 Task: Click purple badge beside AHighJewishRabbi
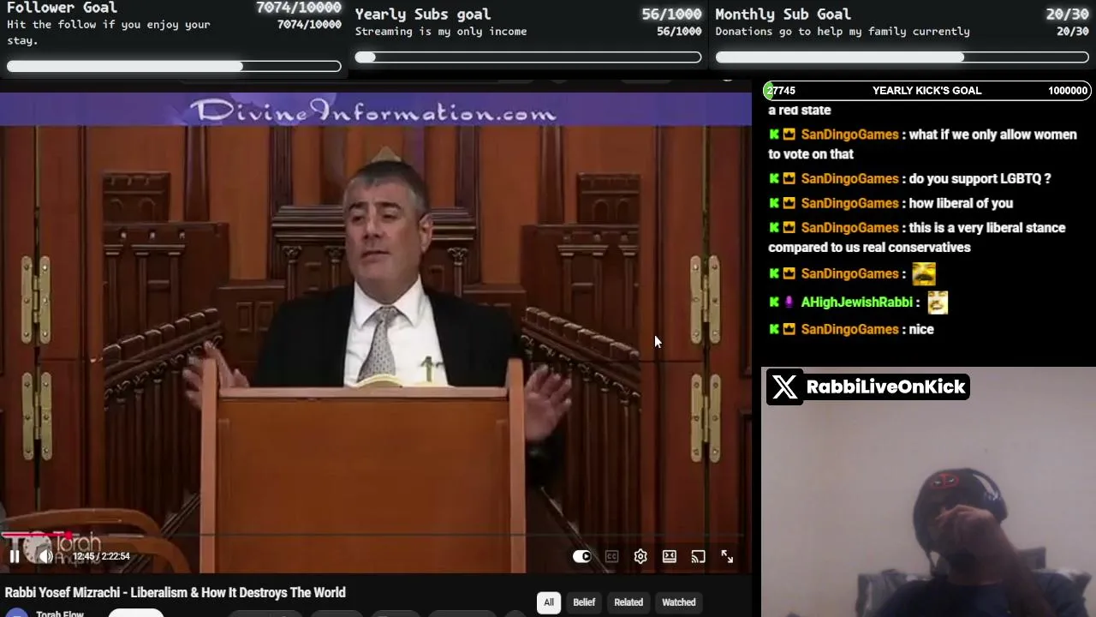(x=789, y=303)
